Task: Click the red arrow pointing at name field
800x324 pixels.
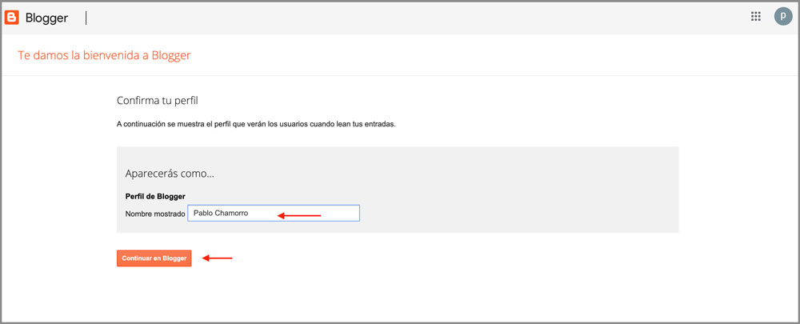Action: point(298,214)
